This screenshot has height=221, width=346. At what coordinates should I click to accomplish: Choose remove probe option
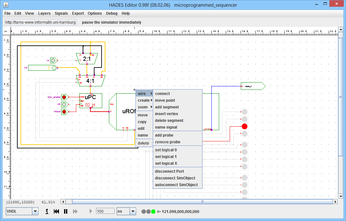pos(177,142)
